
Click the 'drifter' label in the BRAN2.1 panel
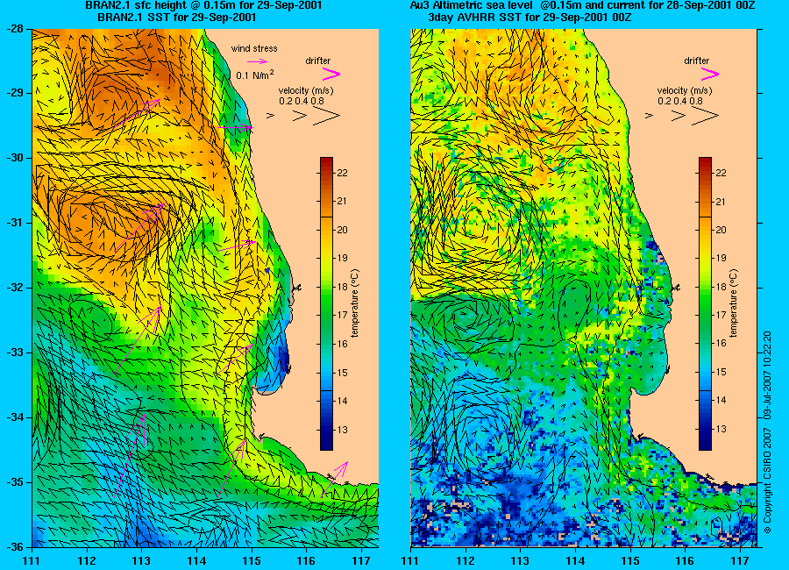click(318, 61)
